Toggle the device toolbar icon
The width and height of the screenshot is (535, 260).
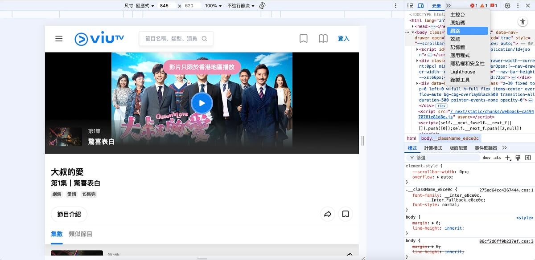[x=420, y=6]
